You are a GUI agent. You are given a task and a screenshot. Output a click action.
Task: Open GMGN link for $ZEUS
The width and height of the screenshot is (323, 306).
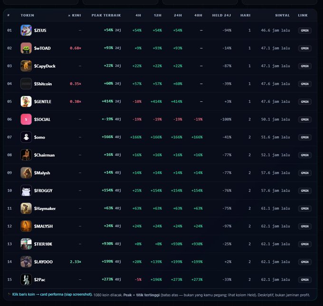point(304,30)
